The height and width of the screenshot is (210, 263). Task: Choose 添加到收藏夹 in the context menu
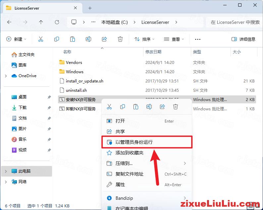tap(147, 153)
